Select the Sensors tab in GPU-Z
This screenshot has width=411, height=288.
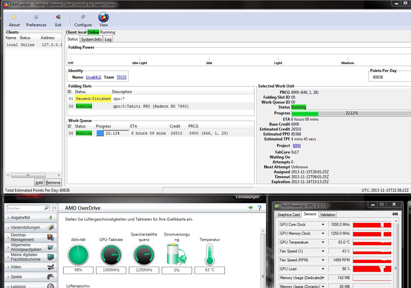[x=310, y=214]
